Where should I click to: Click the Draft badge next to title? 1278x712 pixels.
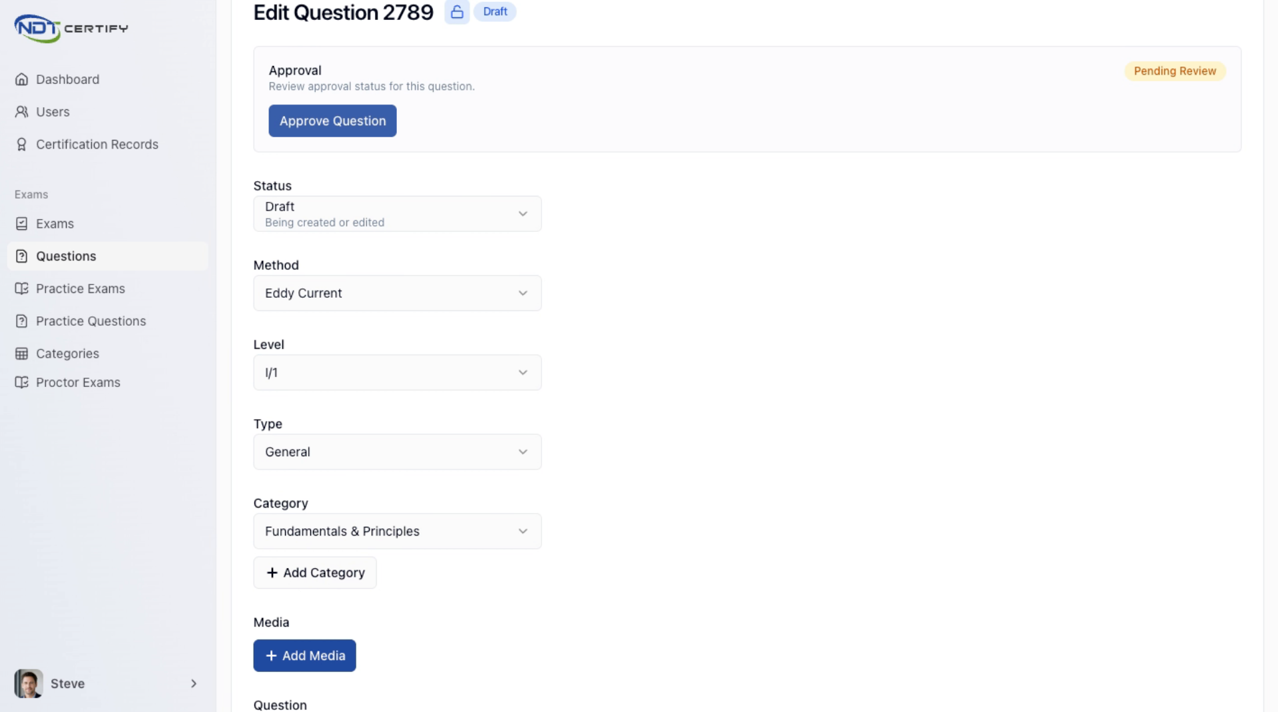[x=495, y=12]
